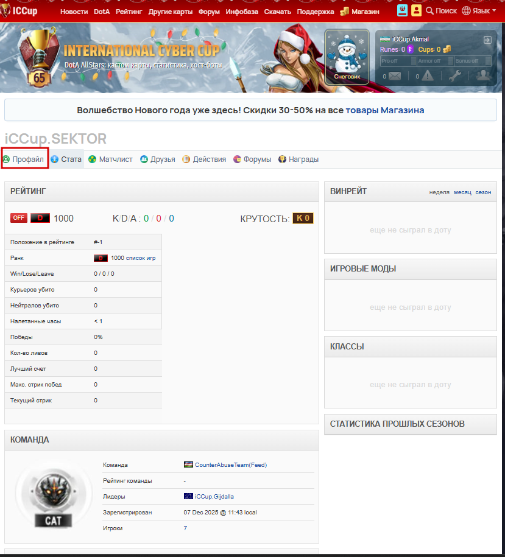Toggle the Pro off switch
Viewport: 505px width, 557px height.
click(398, 61)
